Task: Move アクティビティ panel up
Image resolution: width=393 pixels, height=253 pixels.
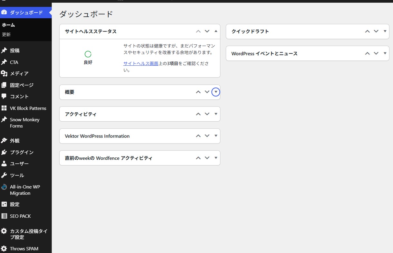Action: click(198, 114)
